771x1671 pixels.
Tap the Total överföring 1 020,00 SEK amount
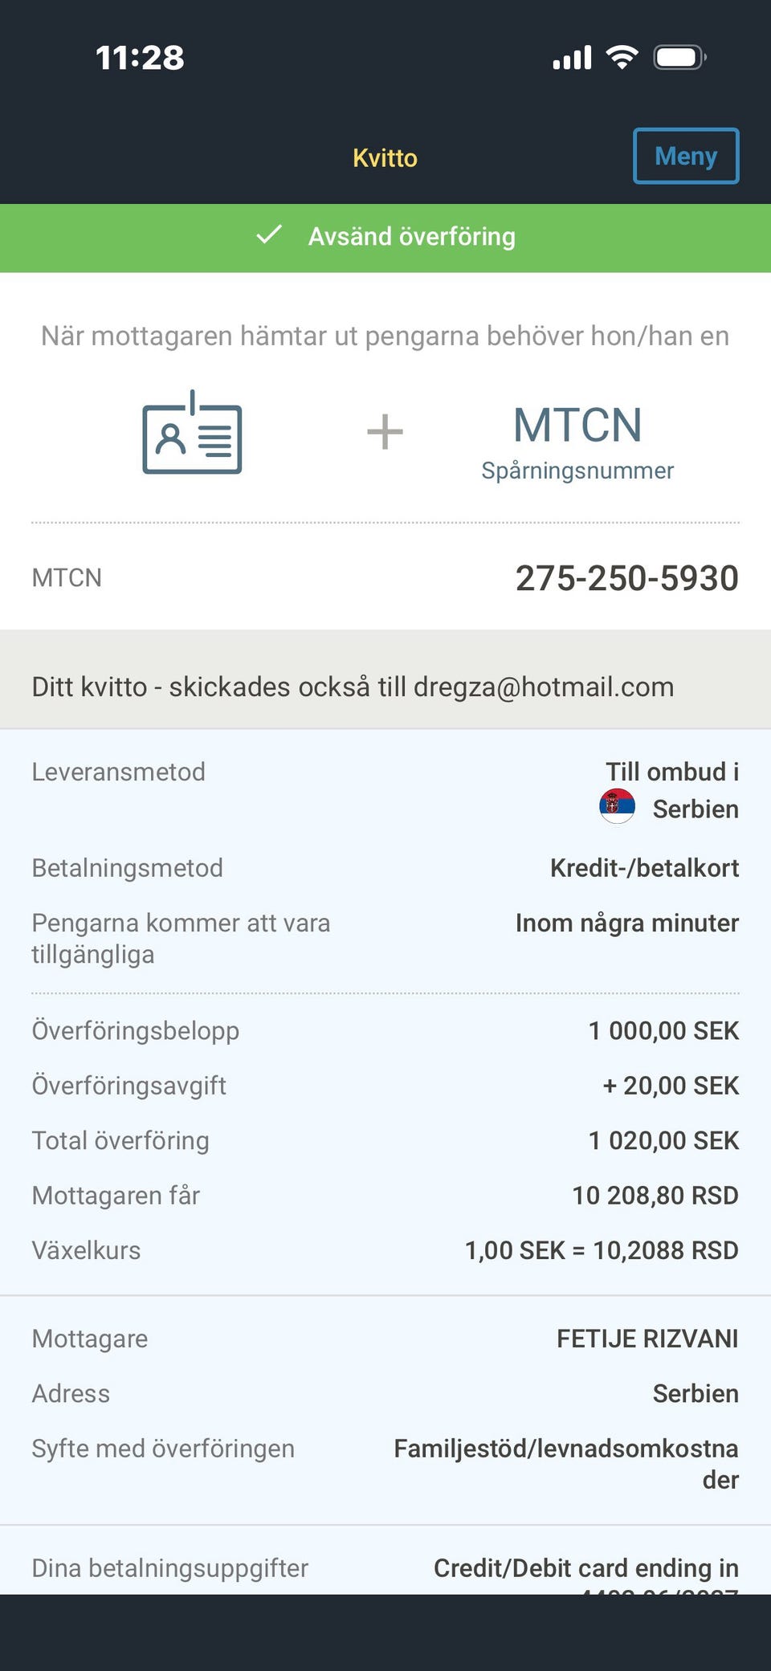(x=663, y=1140)
